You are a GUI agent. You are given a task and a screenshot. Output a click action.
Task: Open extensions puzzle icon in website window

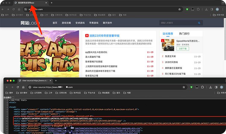point(198,9)
